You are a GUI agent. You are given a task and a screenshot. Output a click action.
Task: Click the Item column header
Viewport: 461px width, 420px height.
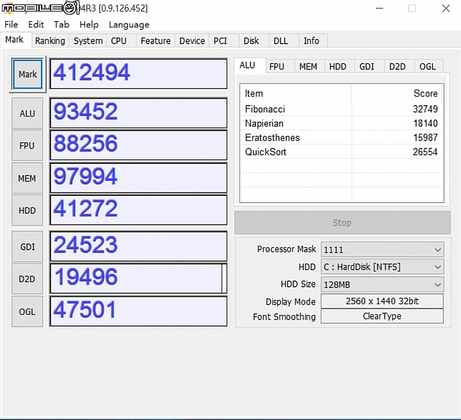(296, 93)
